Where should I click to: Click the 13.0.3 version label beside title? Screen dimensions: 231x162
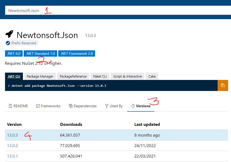click(x=90, y=36)
